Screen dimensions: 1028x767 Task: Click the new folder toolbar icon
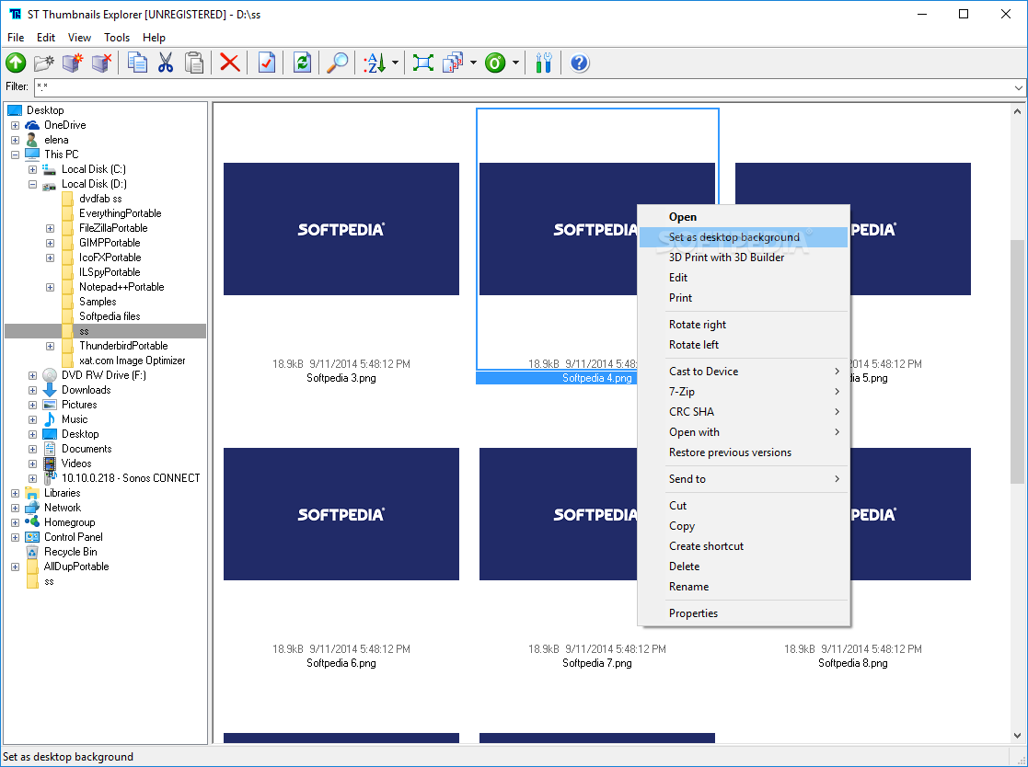44,63
